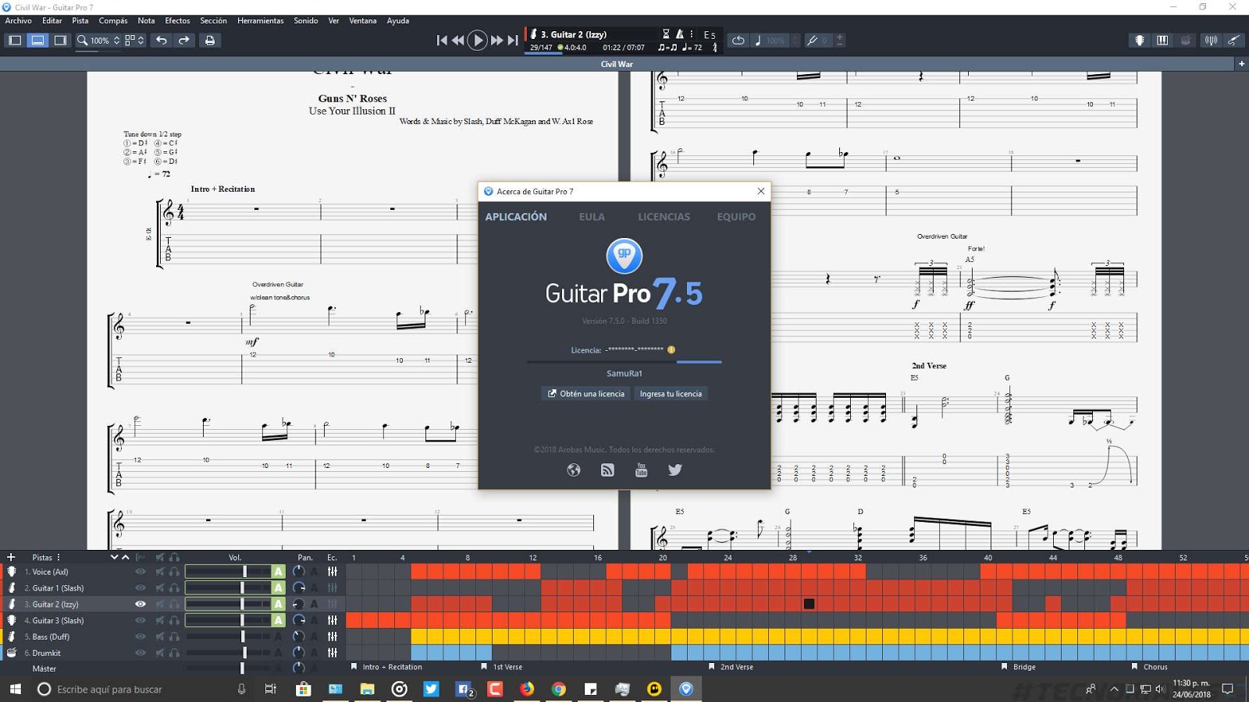Viewport: 1249px width, 702px height.
Task: Toggle visibility of Guitar 2 (Izzy) track
Action: point(141,604)
